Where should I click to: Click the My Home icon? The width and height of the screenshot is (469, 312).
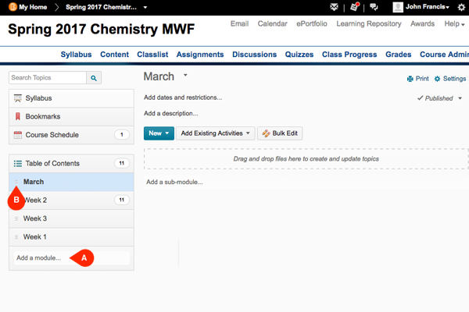coord(12,7)
